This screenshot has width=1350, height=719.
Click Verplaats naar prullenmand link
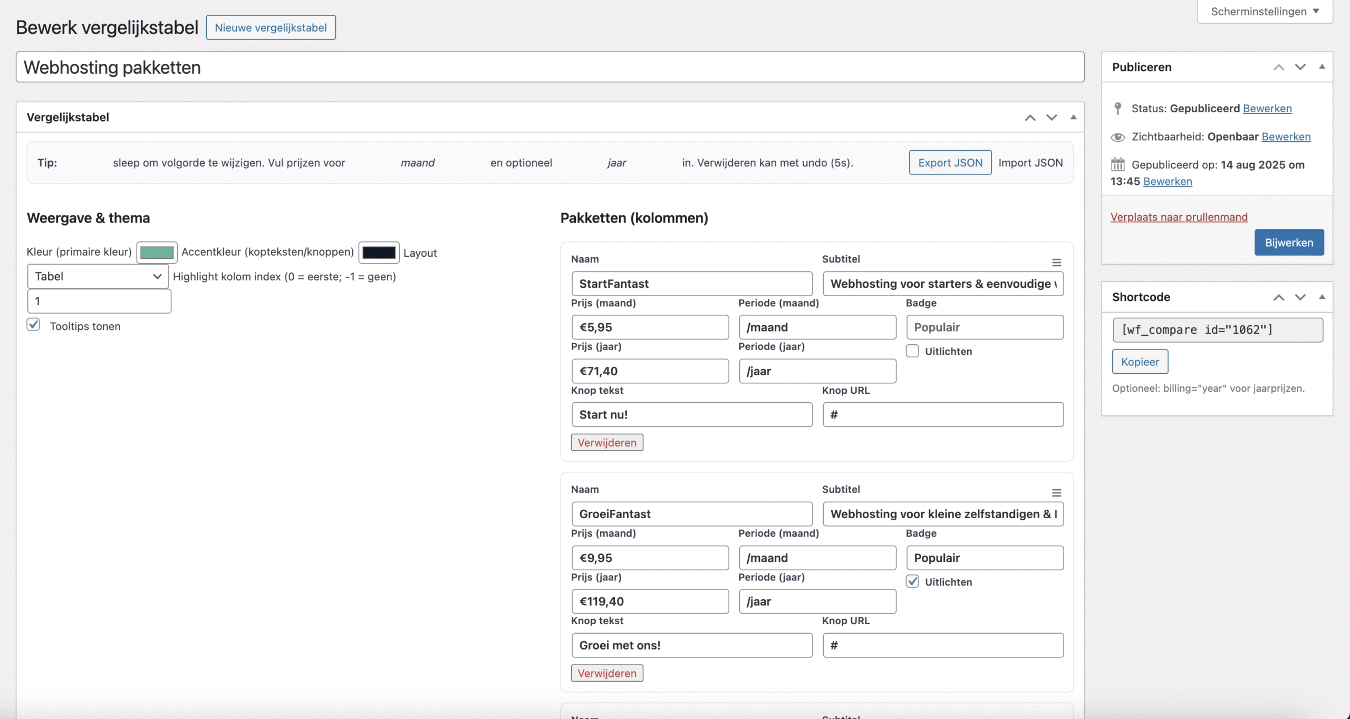[1179, 217]
